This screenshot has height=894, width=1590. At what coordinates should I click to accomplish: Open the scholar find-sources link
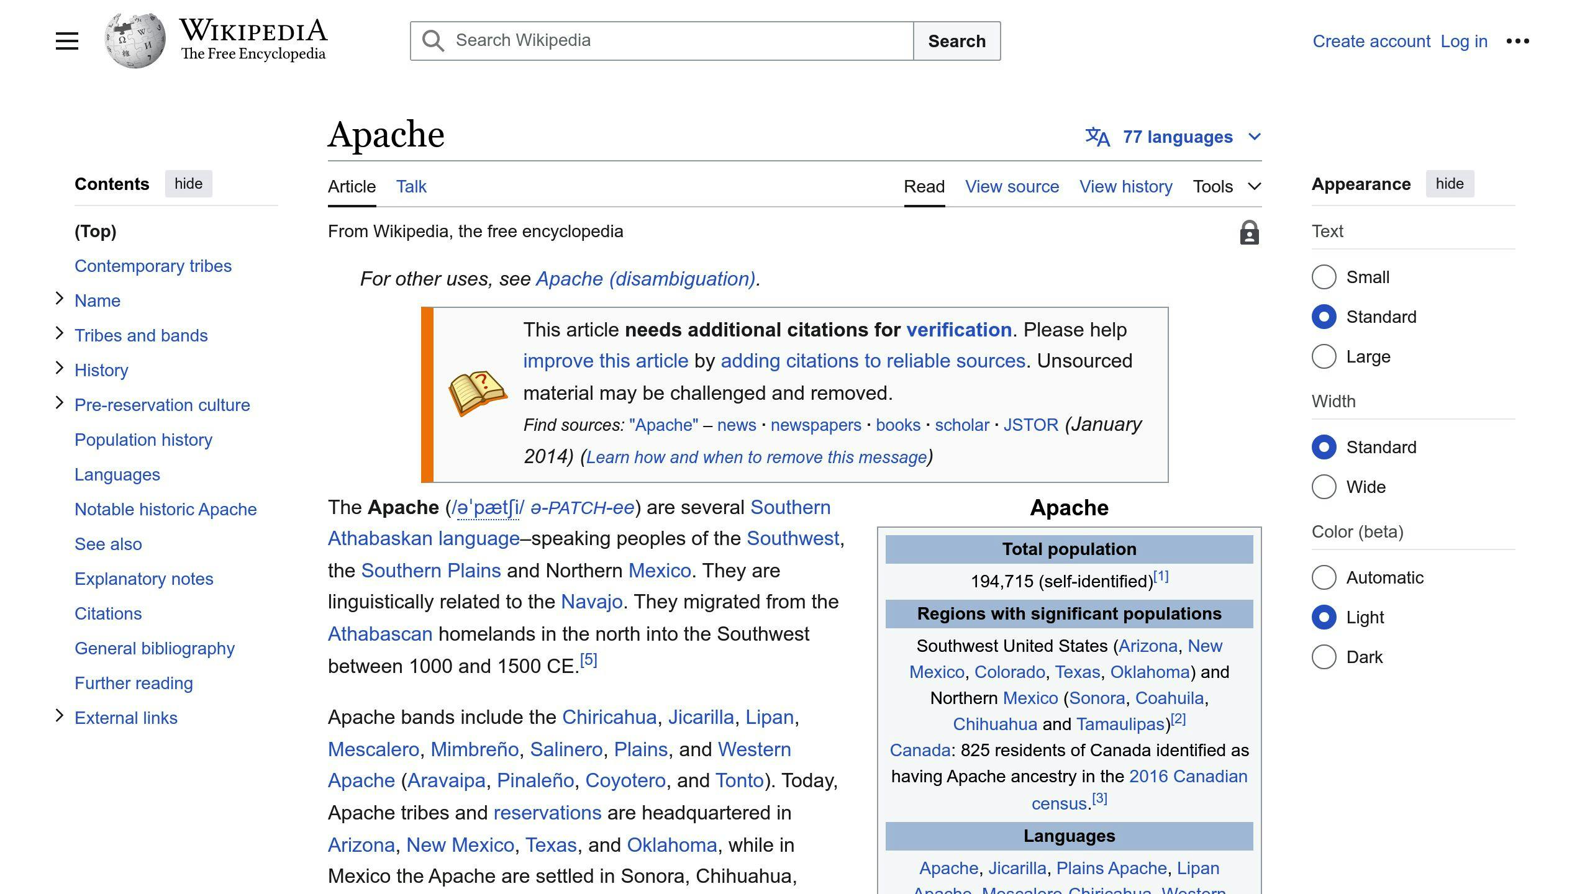(x=962, y=425)
